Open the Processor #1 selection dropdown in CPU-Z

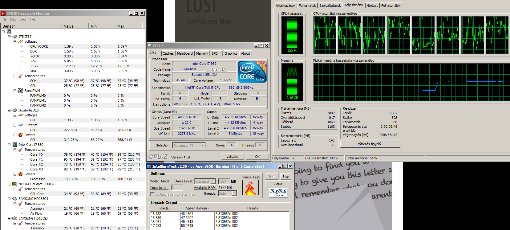(x=203, y=146)
